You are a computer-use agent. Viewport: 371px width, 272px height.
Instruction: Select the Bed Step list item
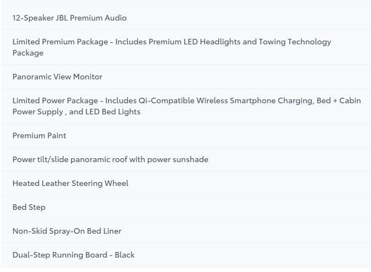tap(29, 207)
